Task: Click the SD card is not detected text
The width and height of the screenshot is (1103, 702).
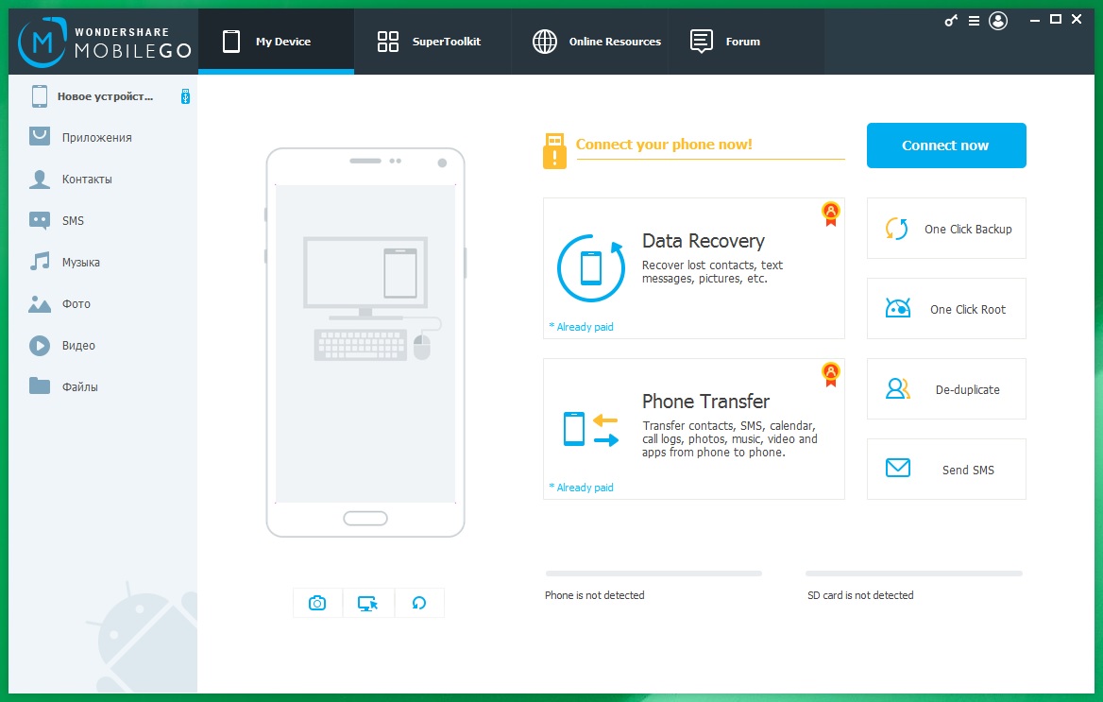Action: click(x=860, y=595)
